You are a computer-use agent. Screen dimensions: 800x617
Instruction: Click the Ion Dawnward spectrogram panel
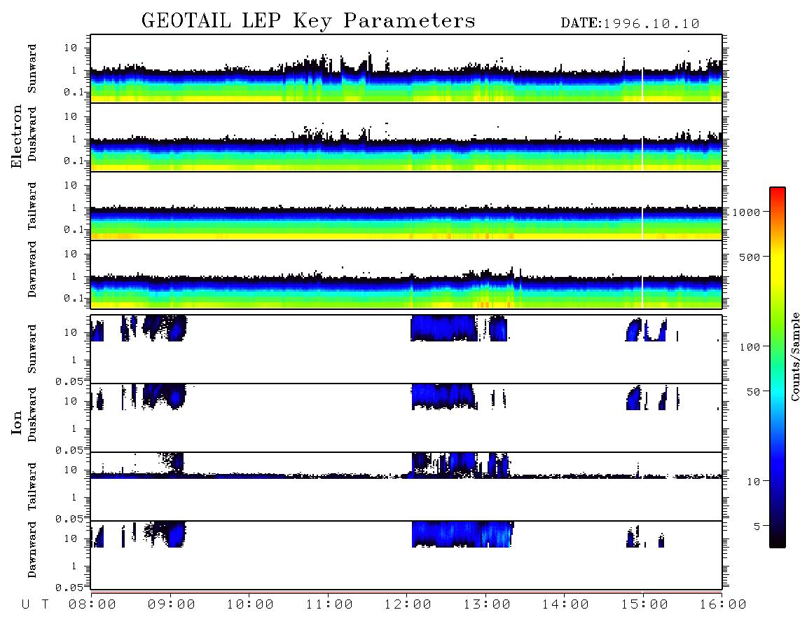(x=406, y=555)
